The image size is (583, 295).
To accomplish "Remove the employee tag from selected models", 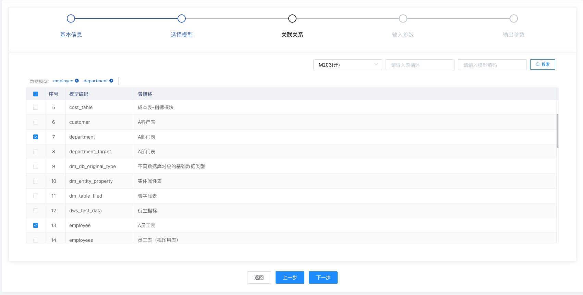I will click(77, 81).
